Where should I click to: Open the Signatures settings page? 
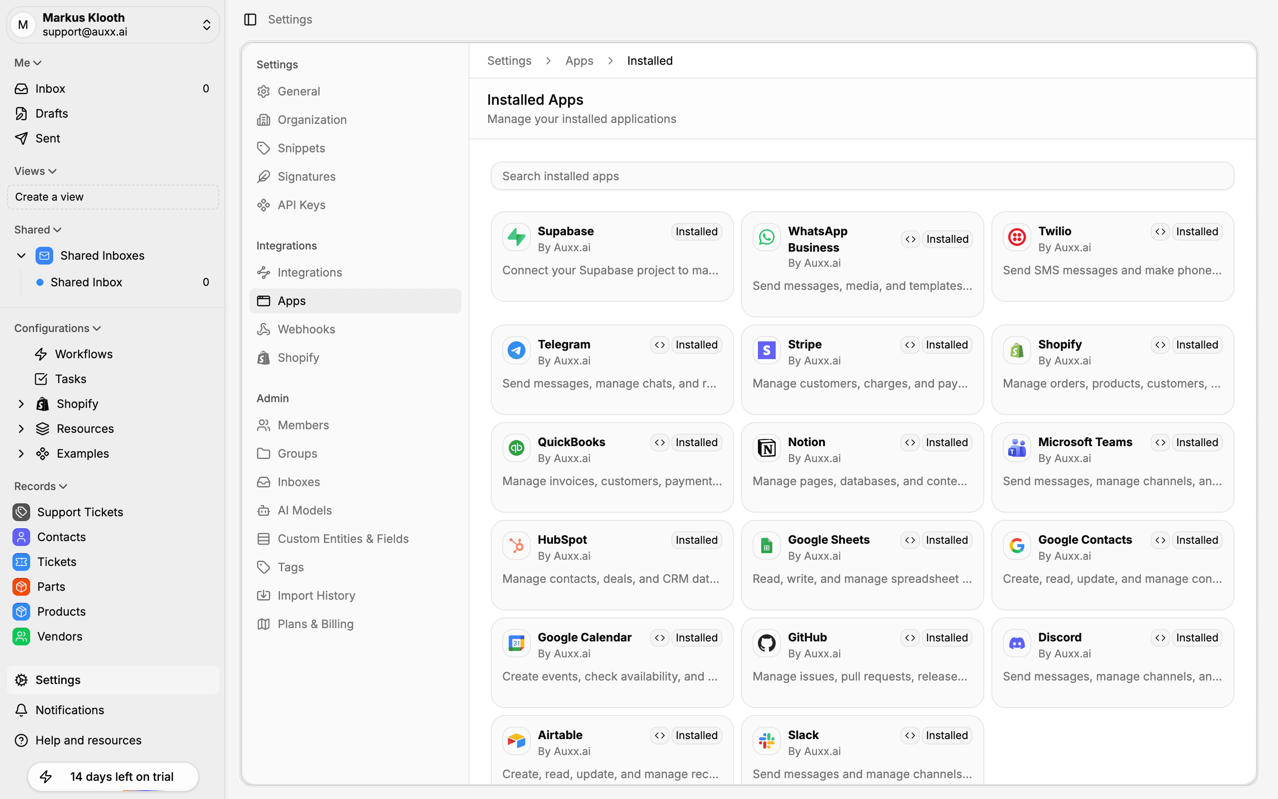355,177
